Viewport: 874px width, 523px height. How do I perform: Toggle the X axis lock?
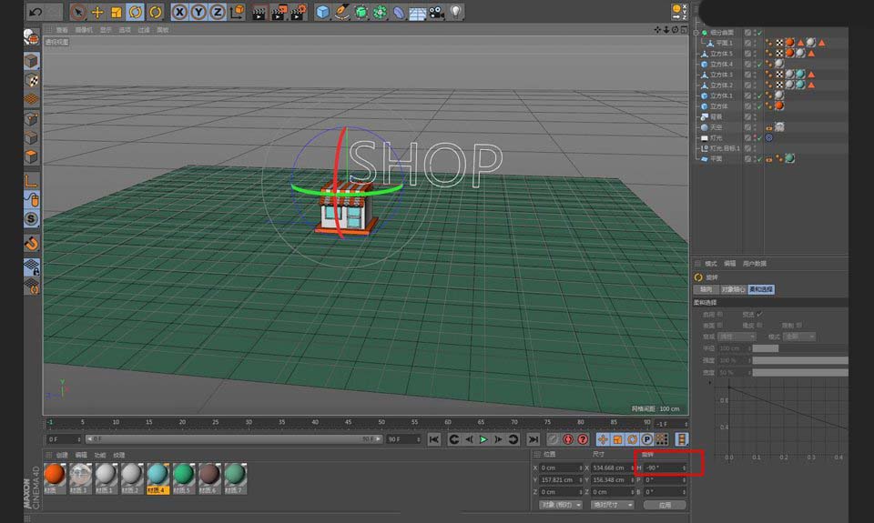[179, 12]
